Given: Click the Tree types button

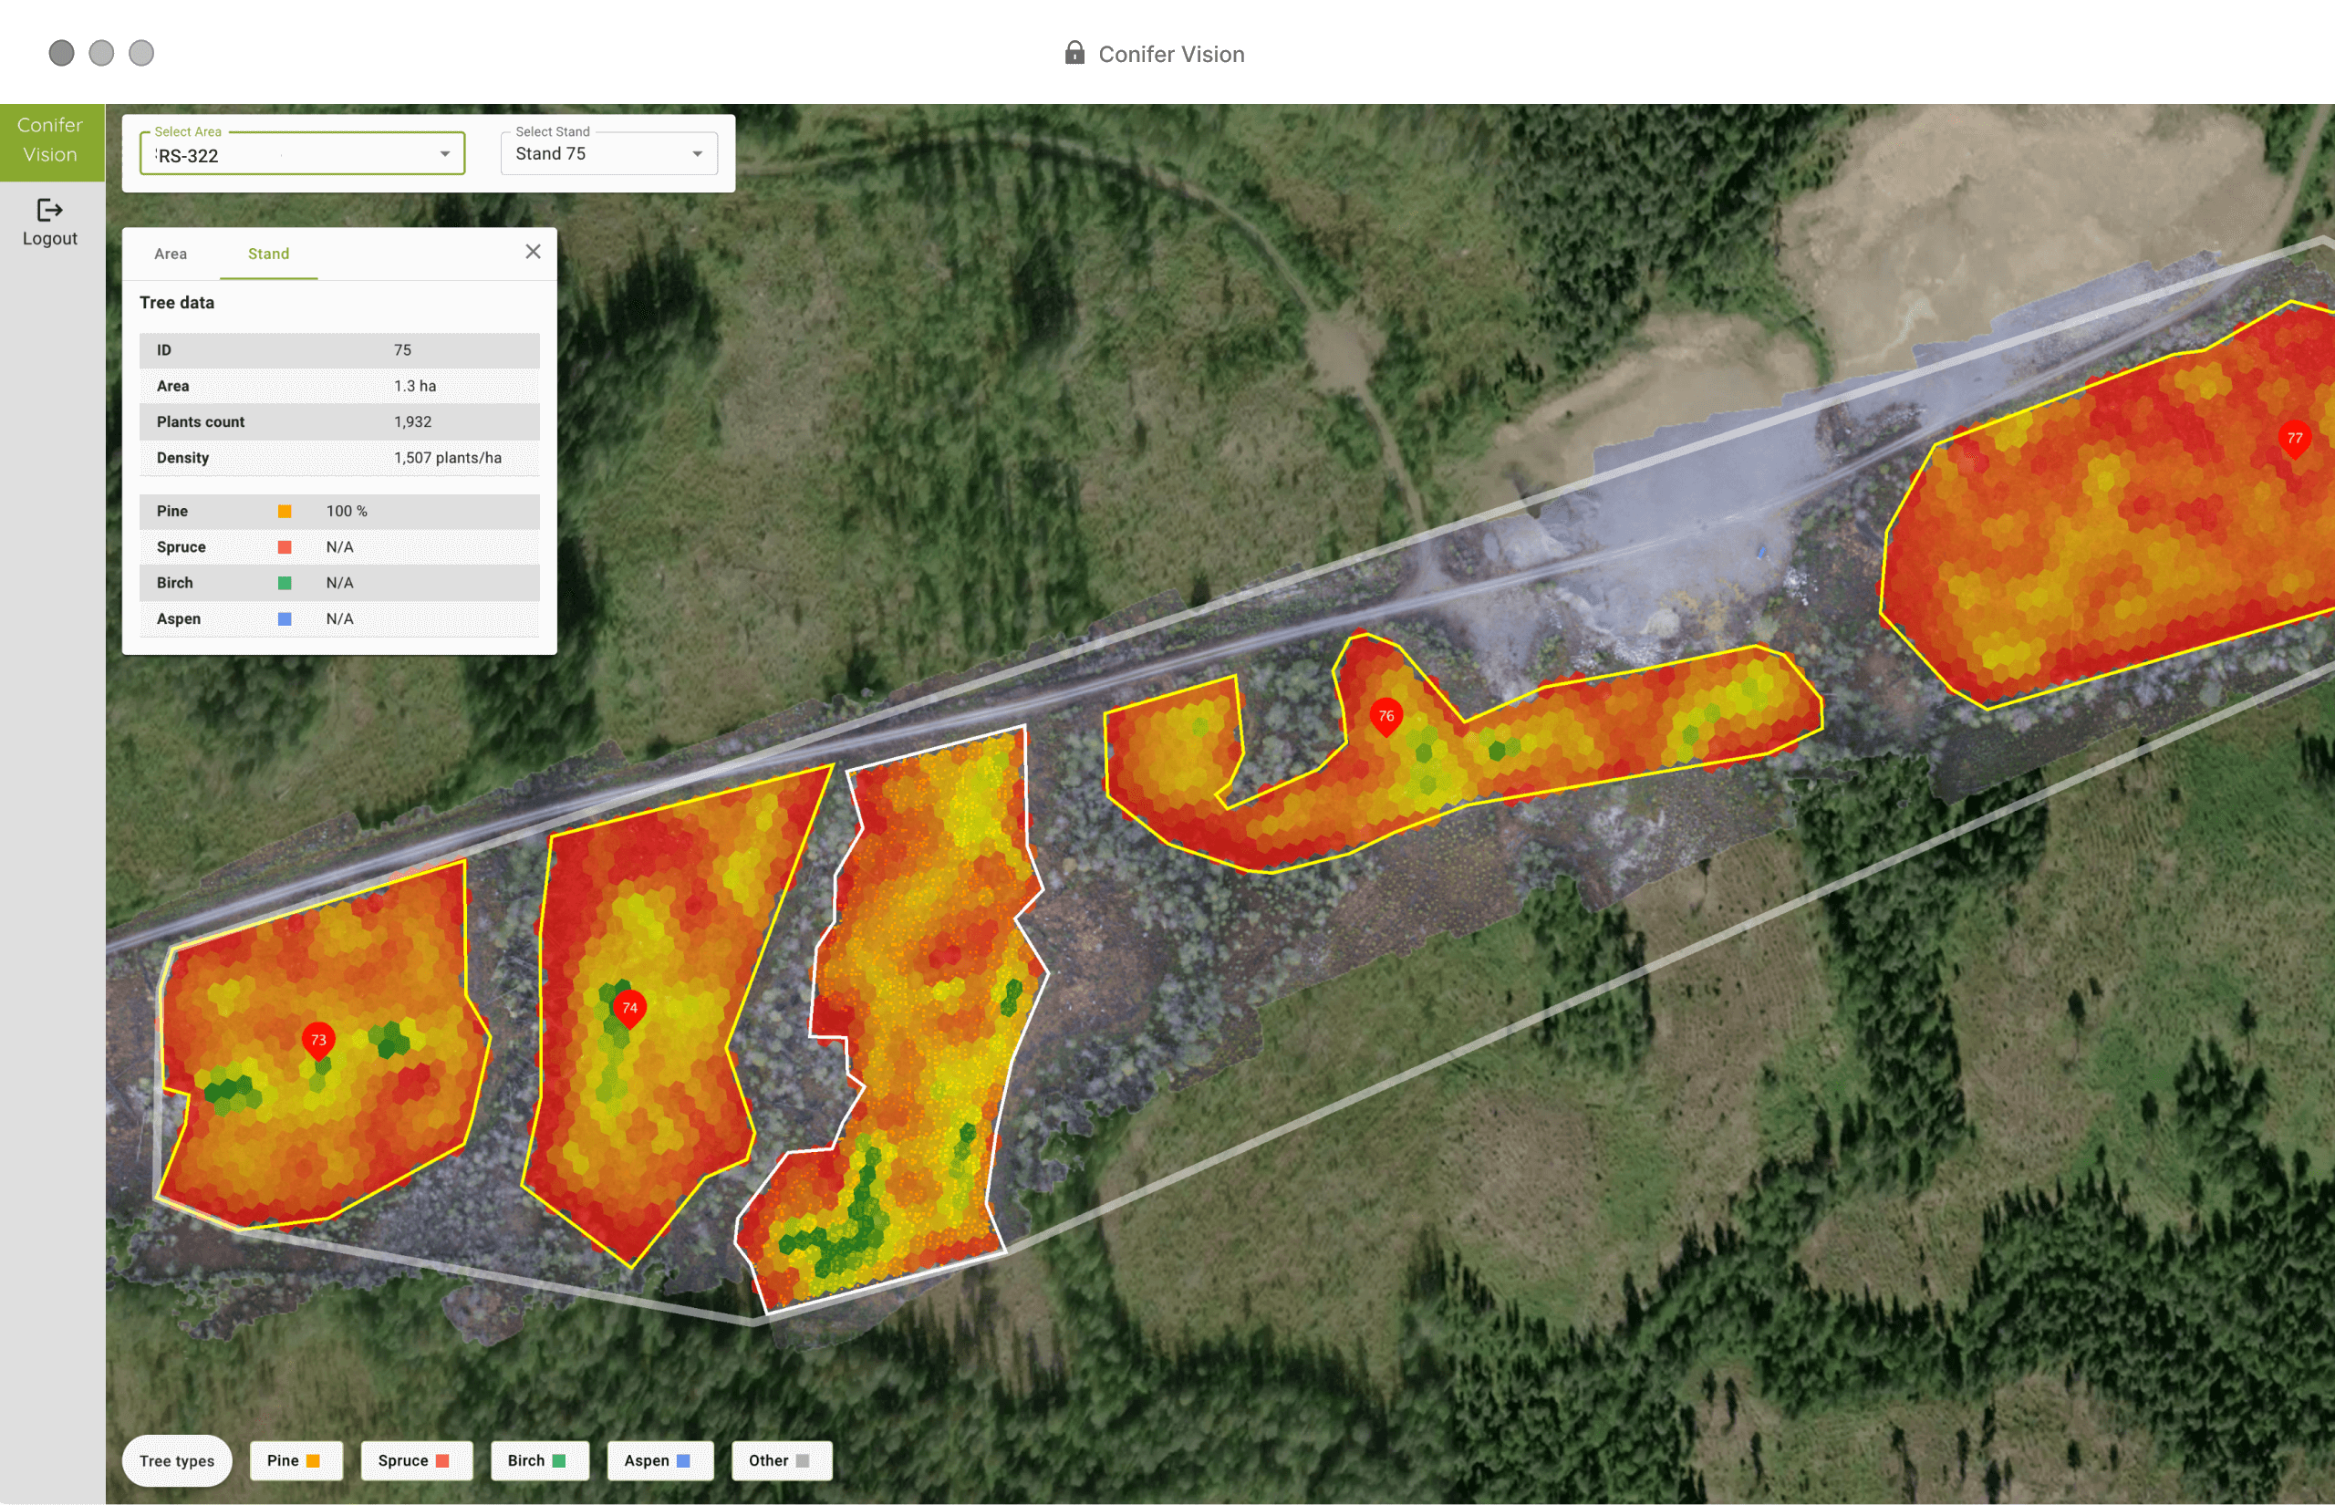Looking at the screenshot, I should [x=177, y=1461].
